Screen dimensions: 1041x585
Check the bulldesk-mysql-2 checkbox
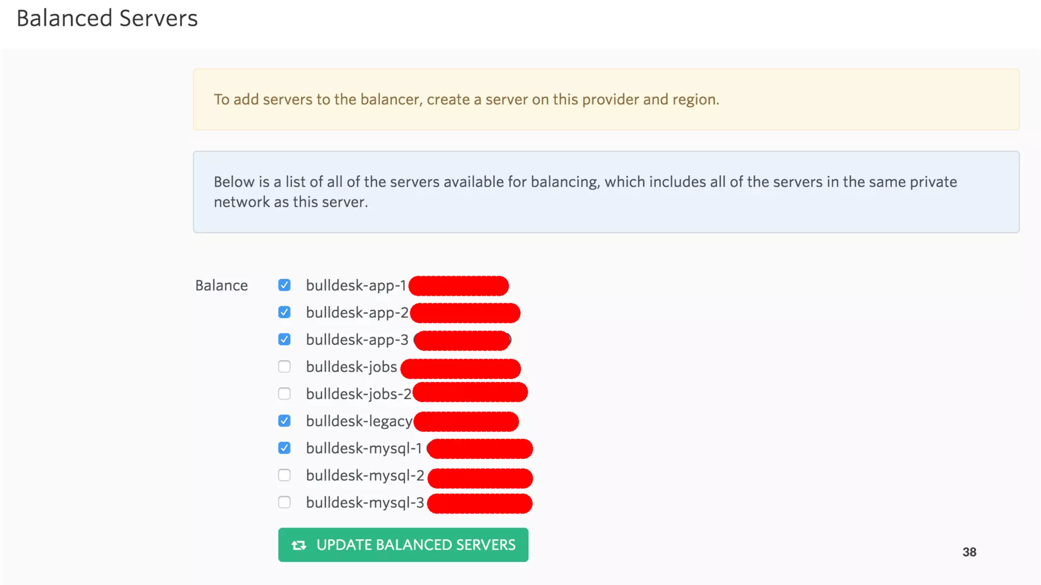[x=284, y=475]
